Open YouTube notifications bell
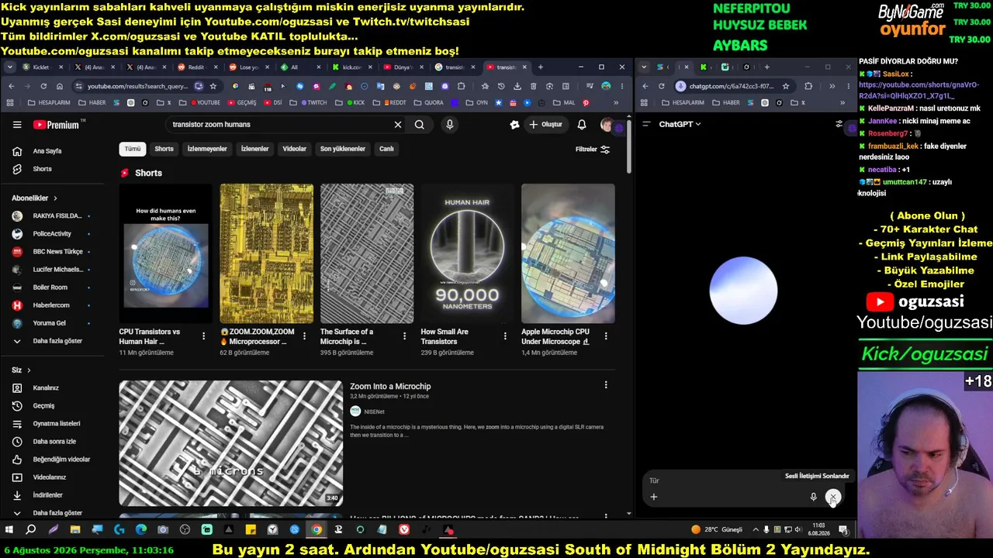This screenshot has height=558, width=993. pyautogui.click(x=582, y=124)
